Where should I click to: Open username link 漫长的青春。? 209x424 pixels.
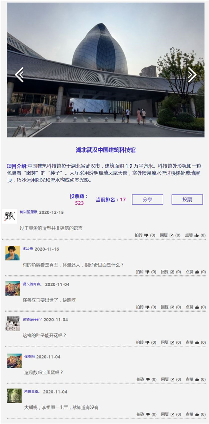click(x=32, y=284)
